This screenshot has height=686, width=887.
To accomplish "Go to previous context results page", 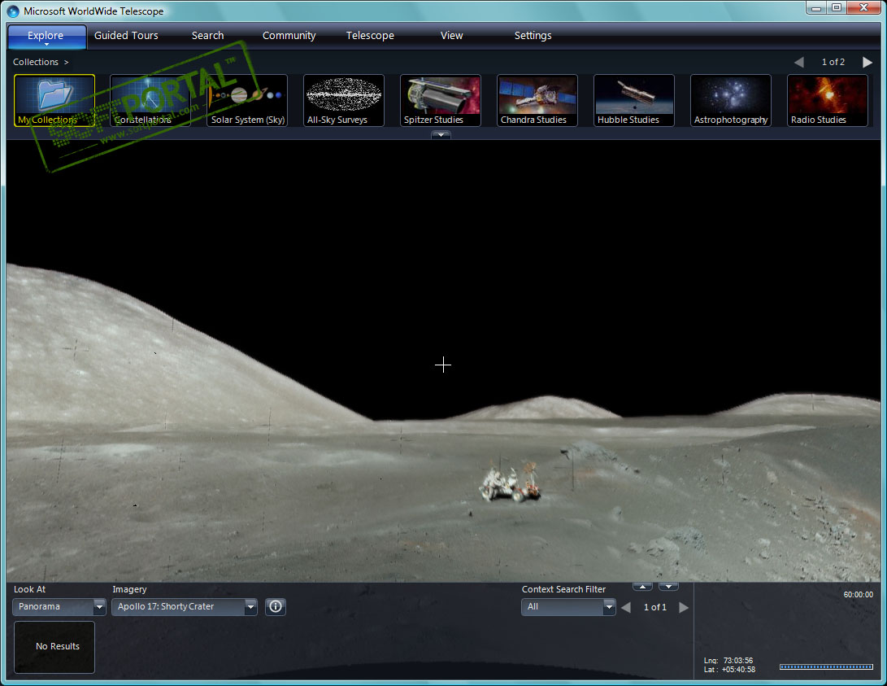I will pos(626,607).
